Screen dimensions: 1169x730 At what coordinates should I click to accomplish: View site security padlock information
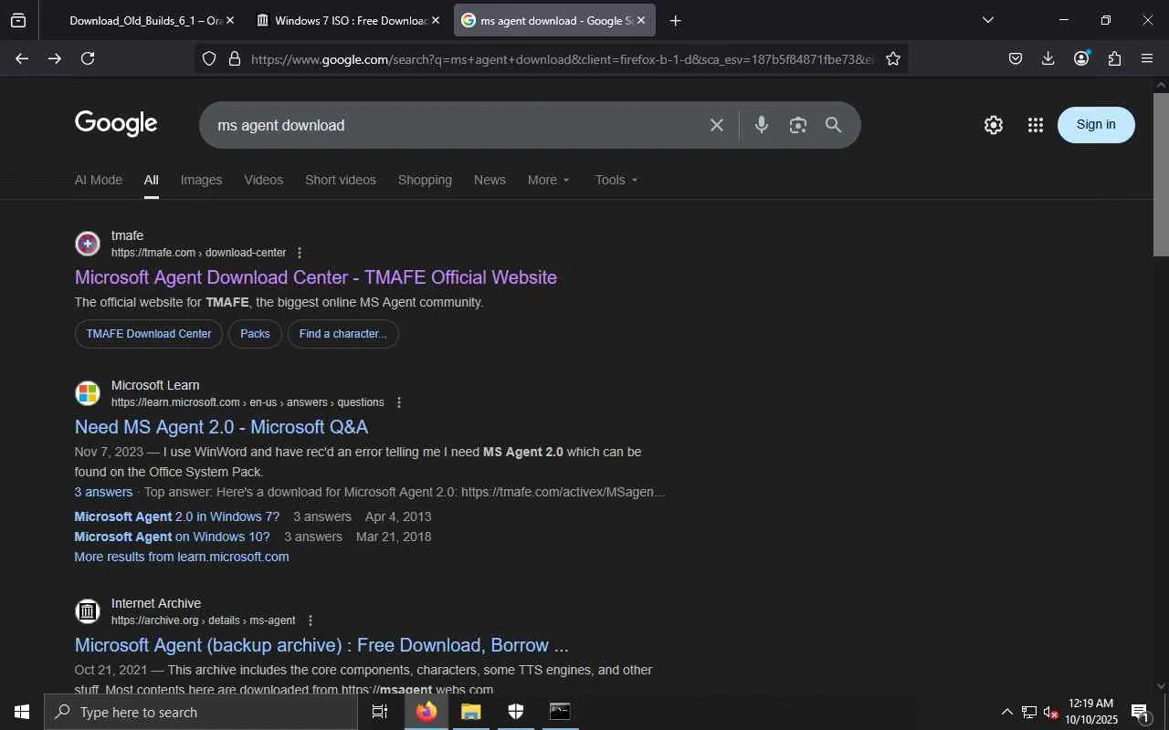pyautogui.click(x=235, y=58)
